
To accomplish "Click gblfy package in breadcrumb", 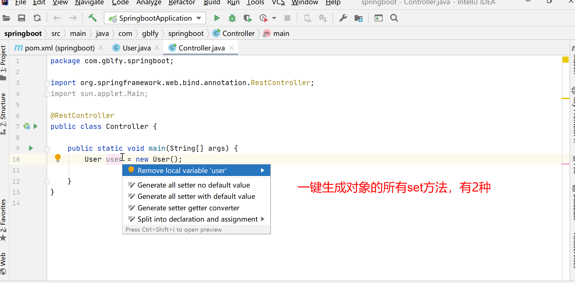I will pyautogui.click(x=150, y=33).
